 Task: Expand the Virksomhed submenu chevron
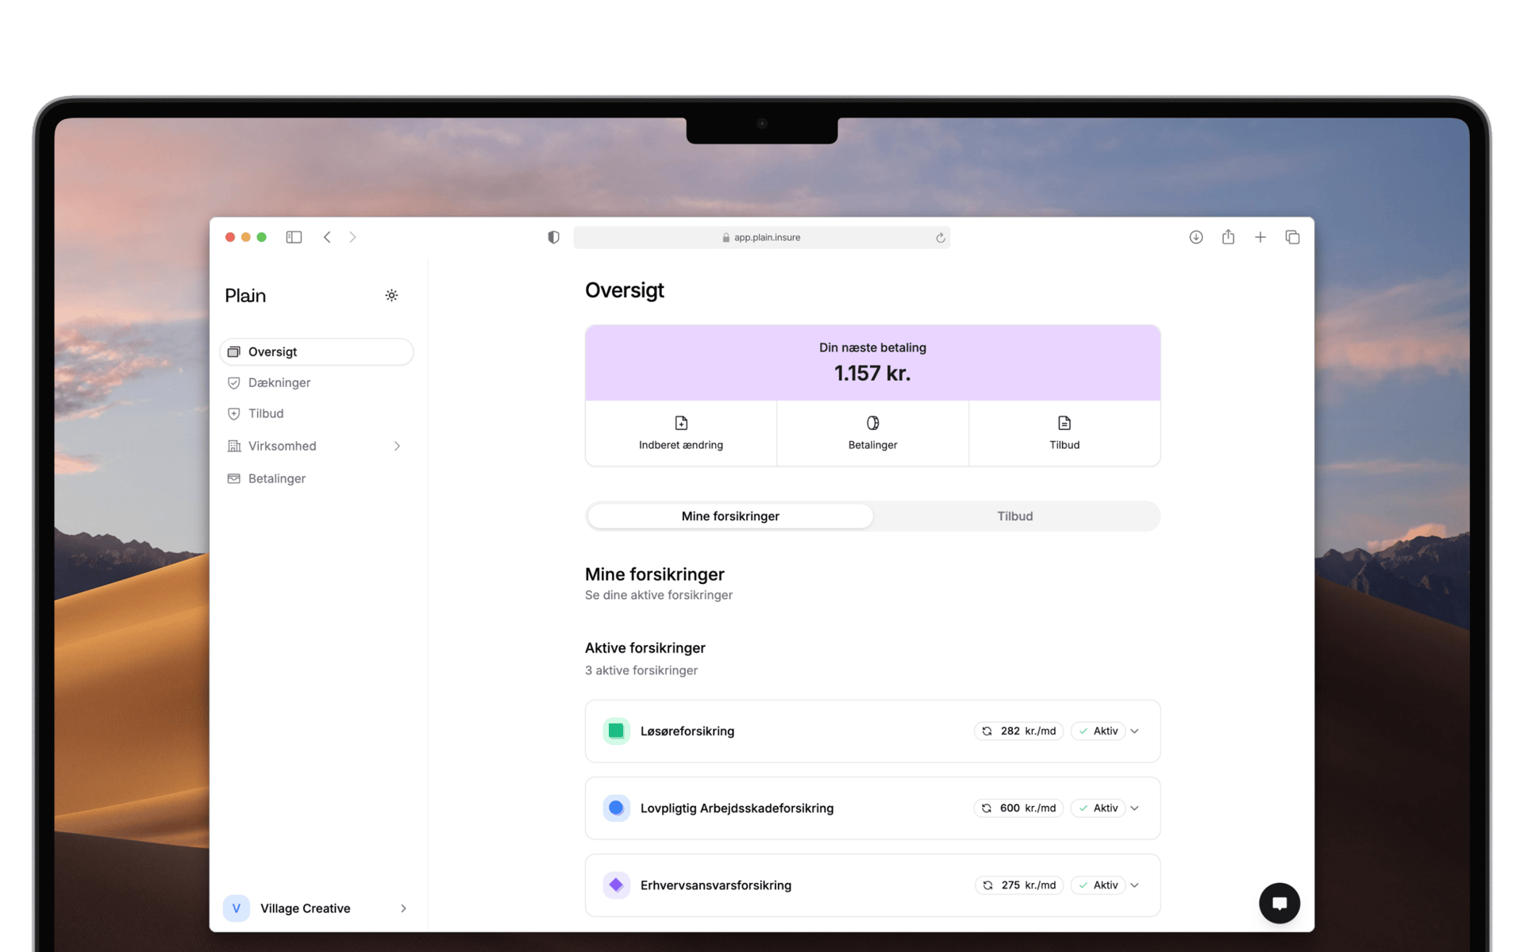[397, 446]
